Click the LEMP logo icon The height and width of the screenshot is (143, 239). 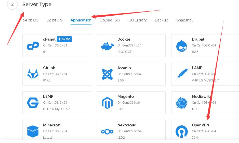coord(33,103)
